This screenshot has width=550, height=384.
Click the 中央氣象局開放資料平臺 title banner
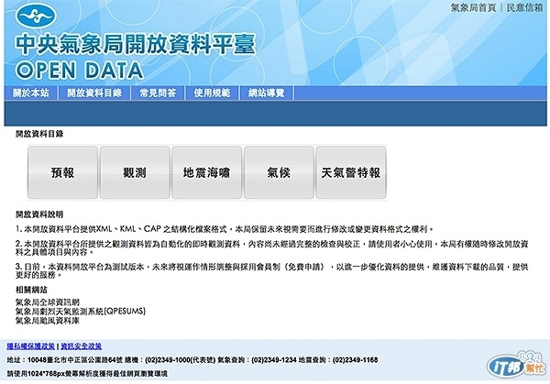[136, 45]
